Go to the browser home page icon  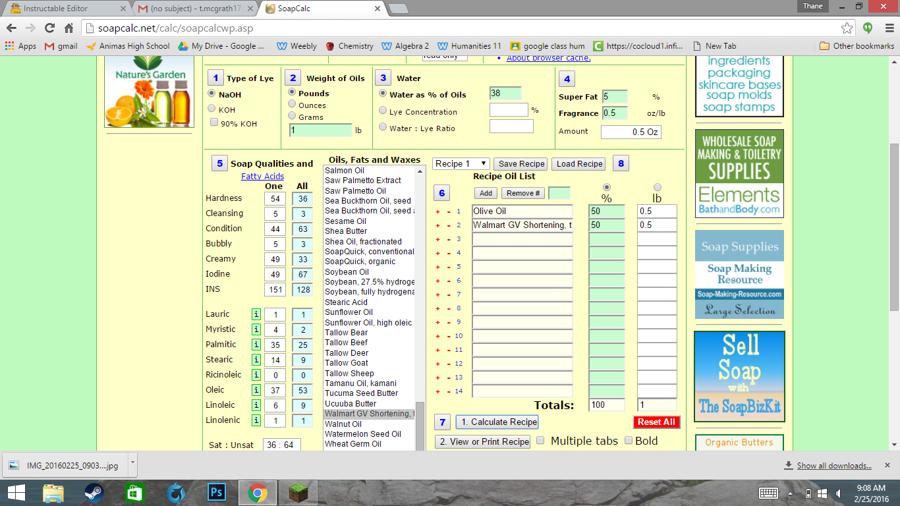(x=69, y=28)
